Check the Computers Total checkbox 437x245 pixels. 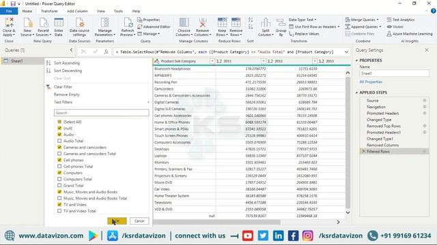tap(59, 179)
